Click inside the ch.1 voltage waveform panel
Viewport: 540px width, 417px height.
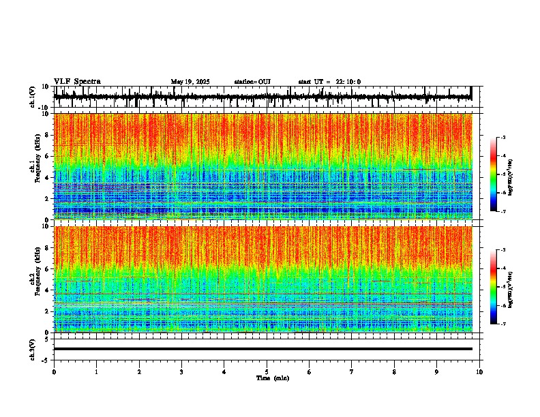pyautogui.click(x=268, y=97)
